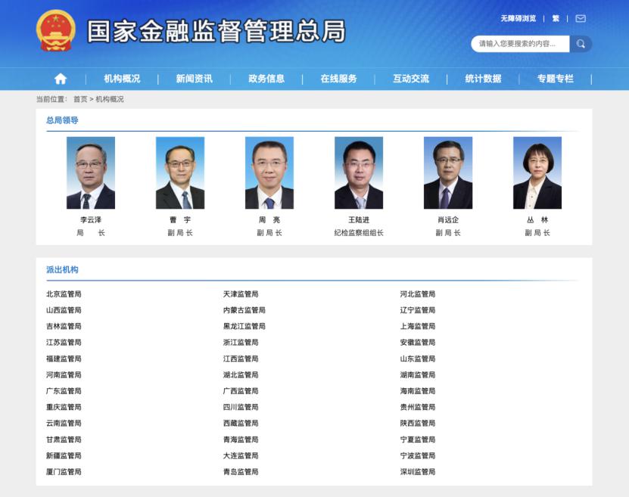Open 厦门监管局 link
The width and height of the screenshot is (629, 497).
[64, 472]
